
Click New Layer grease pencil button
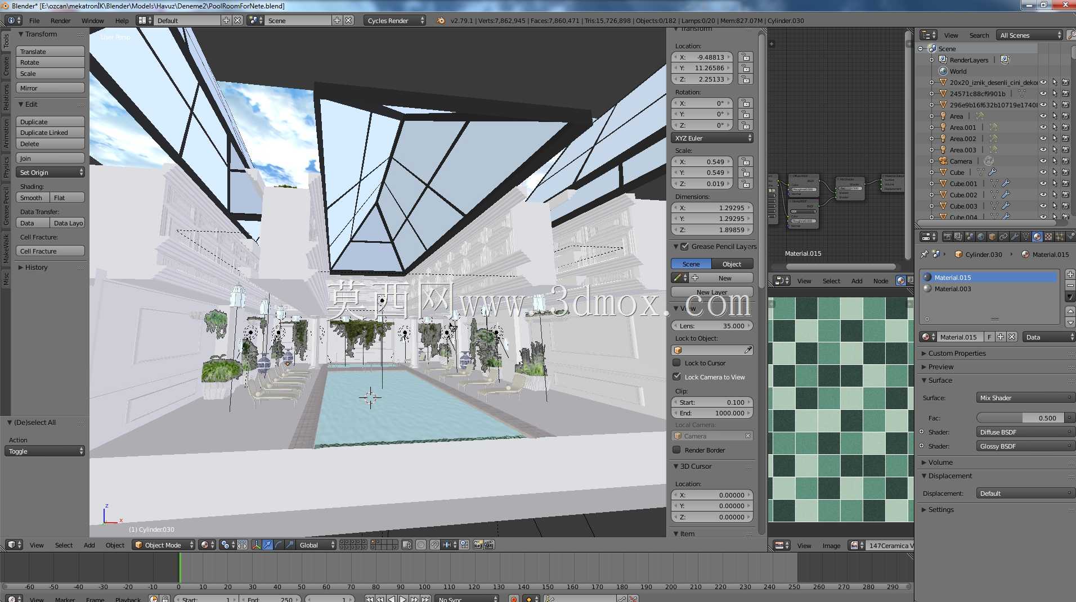click(712, 292)
